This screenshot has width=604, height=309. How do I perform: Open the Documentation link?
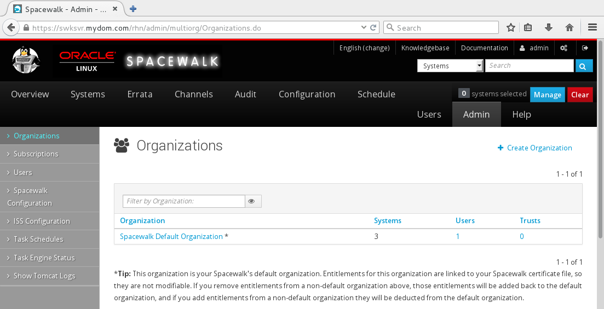[x=485, y=48]
